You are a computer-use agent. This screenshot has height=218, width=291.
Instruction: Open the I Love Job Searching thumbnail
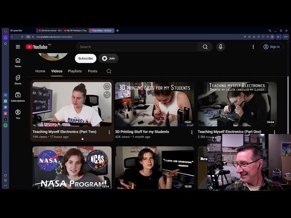click(x=155, y=168)
